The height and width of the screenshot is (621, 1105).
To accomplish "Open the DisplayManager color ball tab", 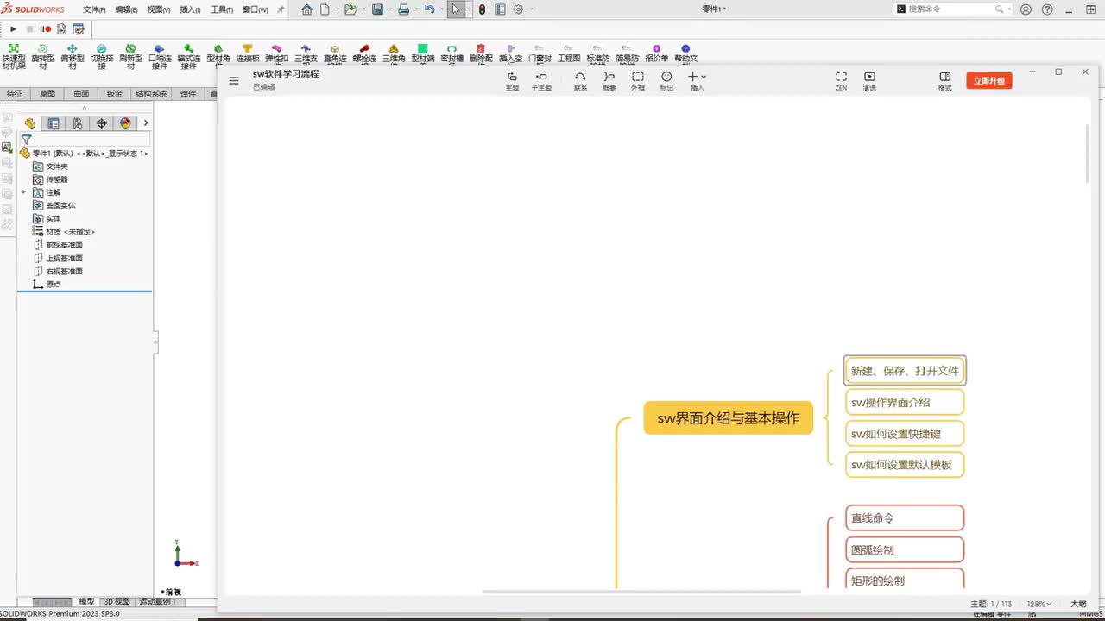I will coord(125,123).
